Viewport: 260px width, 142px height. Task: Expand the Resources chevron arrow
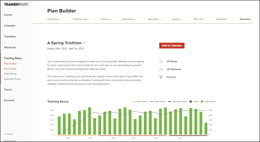coord(30,141)
